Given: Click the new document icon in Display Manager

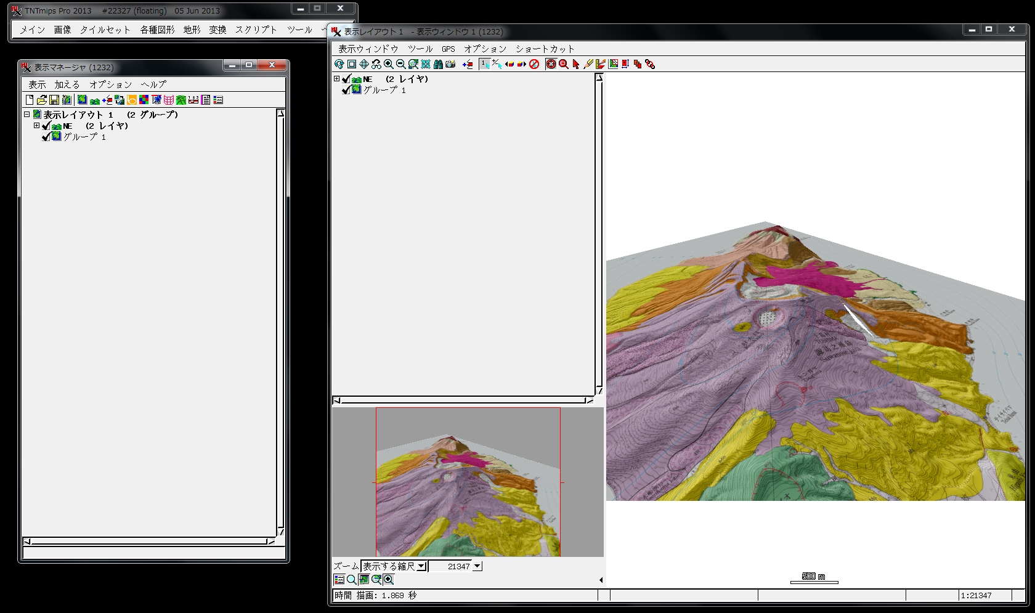Looking at the screenshot, I should coord(30,100).
